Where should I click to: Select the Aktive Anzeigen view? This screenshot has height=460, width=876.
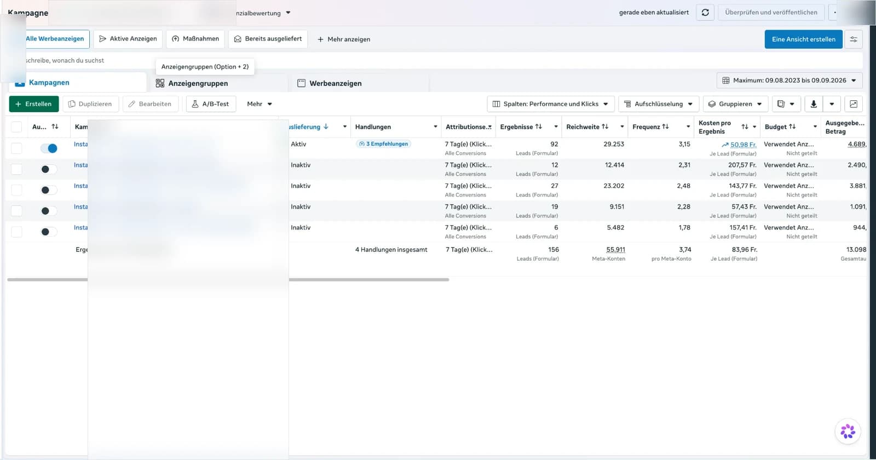pos(128,39)
